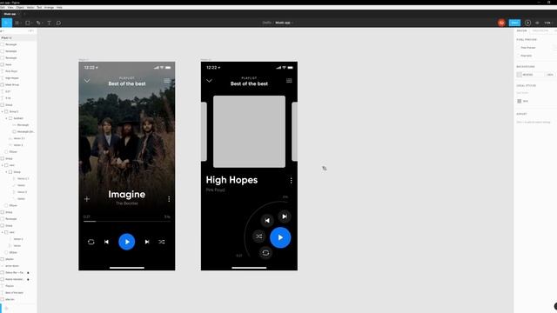The height and width of the screenshot is (313, 557).
Task: Click previous track icon on High Hopes screen
Action: pos(267,220)
